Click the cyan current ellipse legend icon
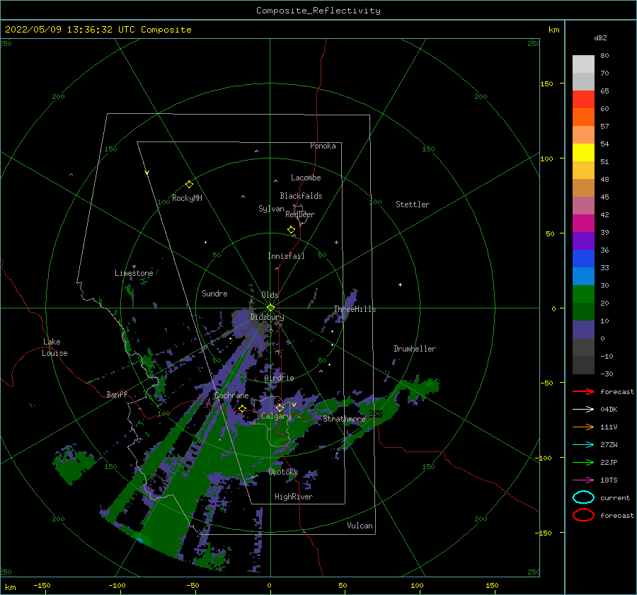Viewport: 637px width, 595px height. pyautogui.click(x=583, y=497)
